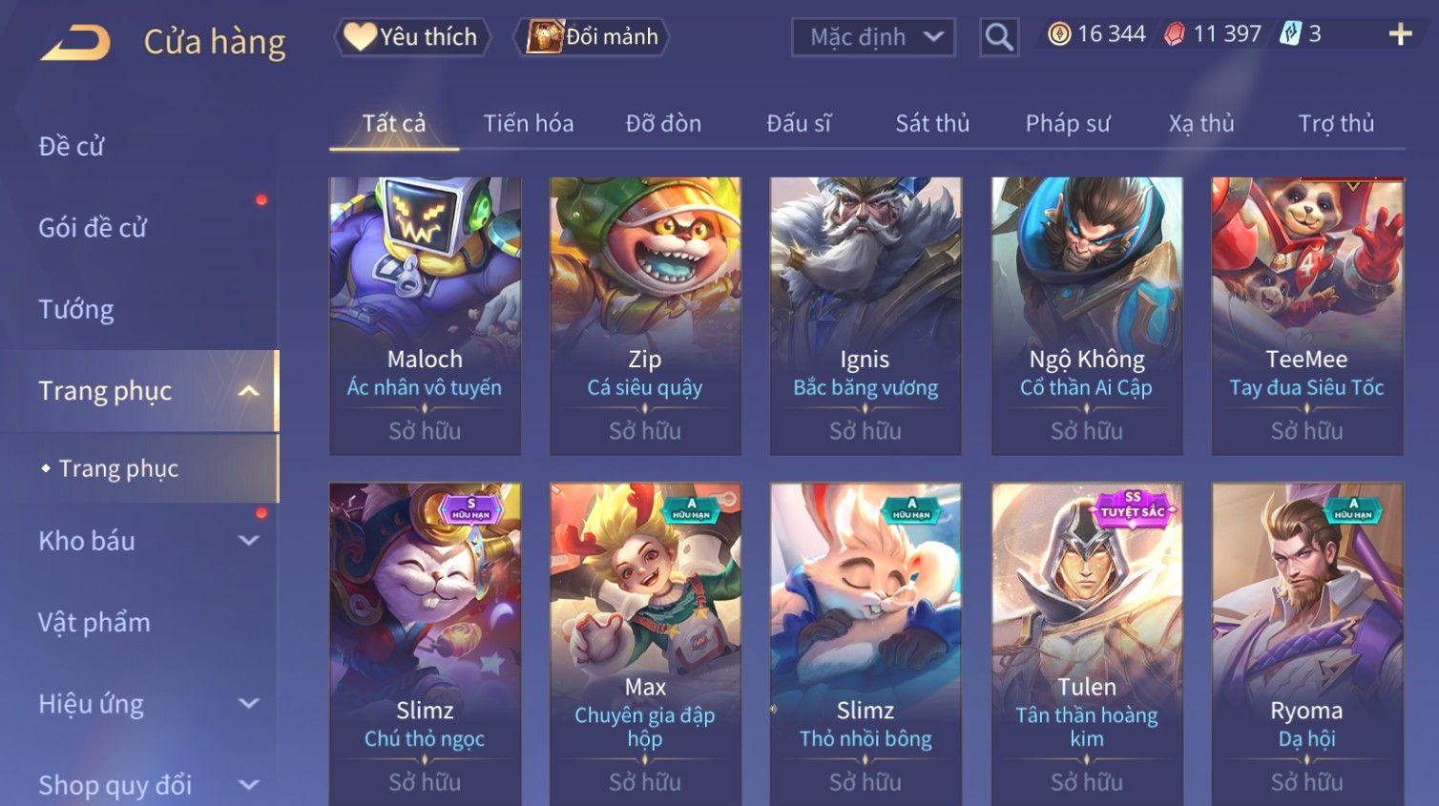Tap the plus icon to add currency
The width and height of the screenshot is (1439, 806).
[x=1400, y=35]
